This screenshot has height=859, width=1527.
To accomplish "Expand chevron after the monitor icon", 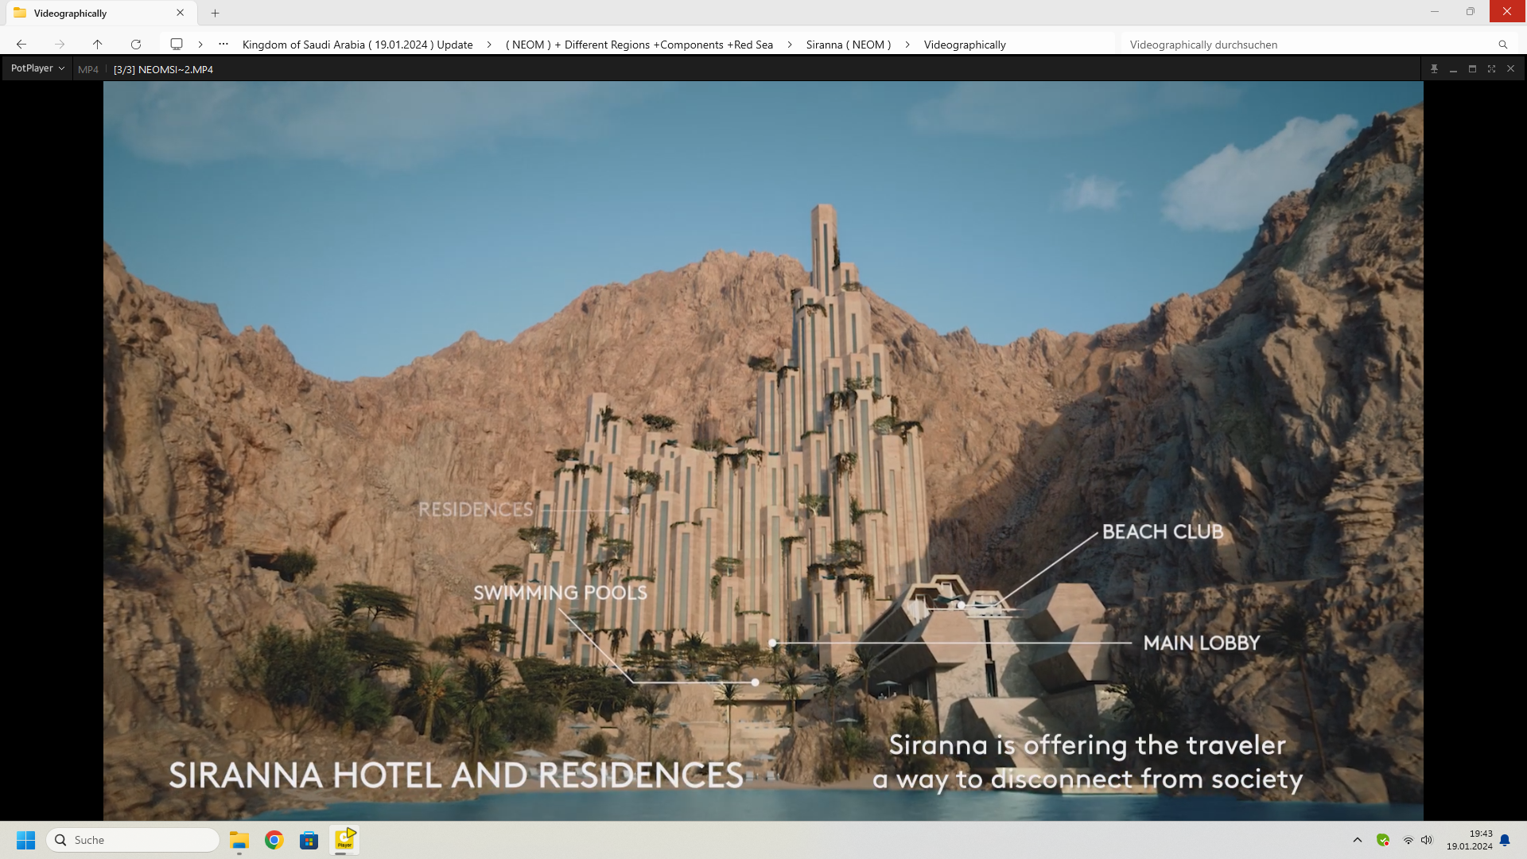I will (x=200, y=45).
